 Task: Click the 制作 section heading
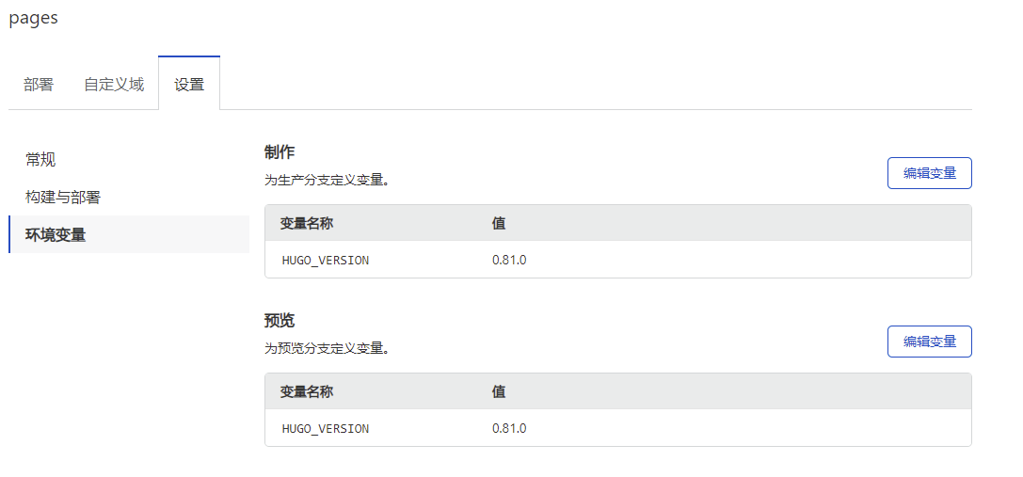280,152
